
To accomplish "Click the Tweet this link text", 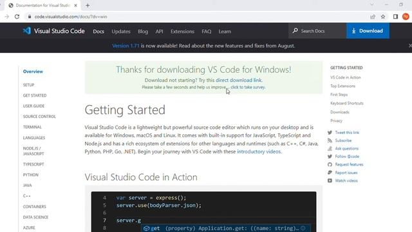I will pos(347,133).
